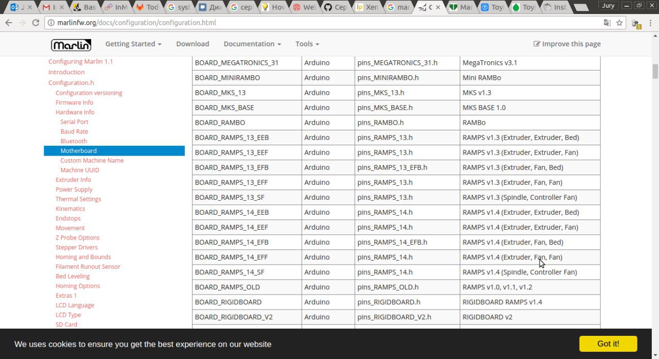
Task: Click the BOARD_RIGIDBOARD_V2 table cell
Action: coord(247,317)
